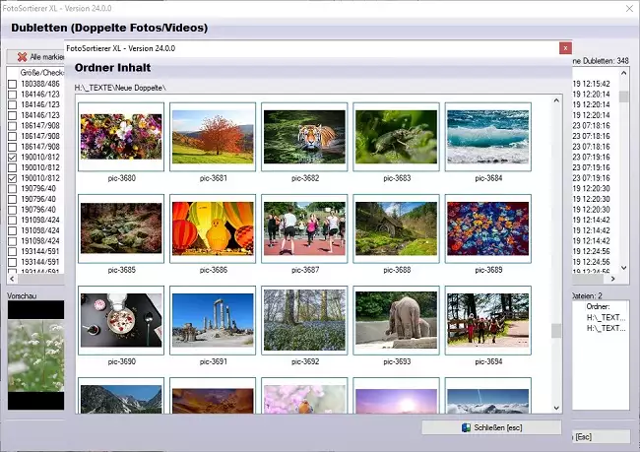Uncheck the first checked 190010/812 entry
This screenshot has height=452, width=640.
(x=12, y=157)
